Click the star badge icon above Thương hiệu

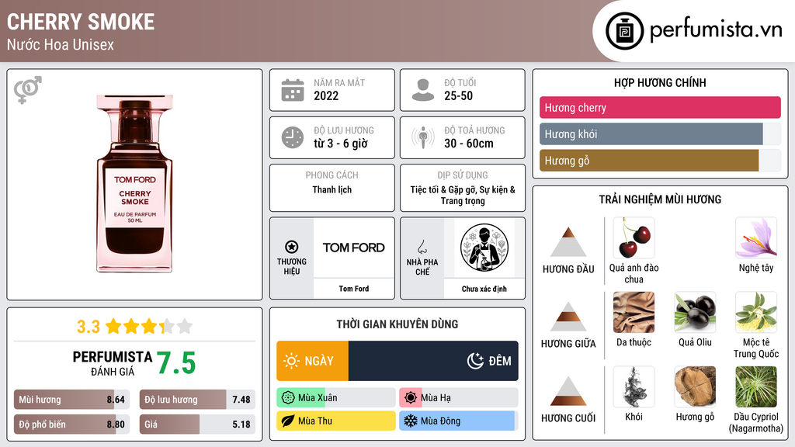point(292,247)
